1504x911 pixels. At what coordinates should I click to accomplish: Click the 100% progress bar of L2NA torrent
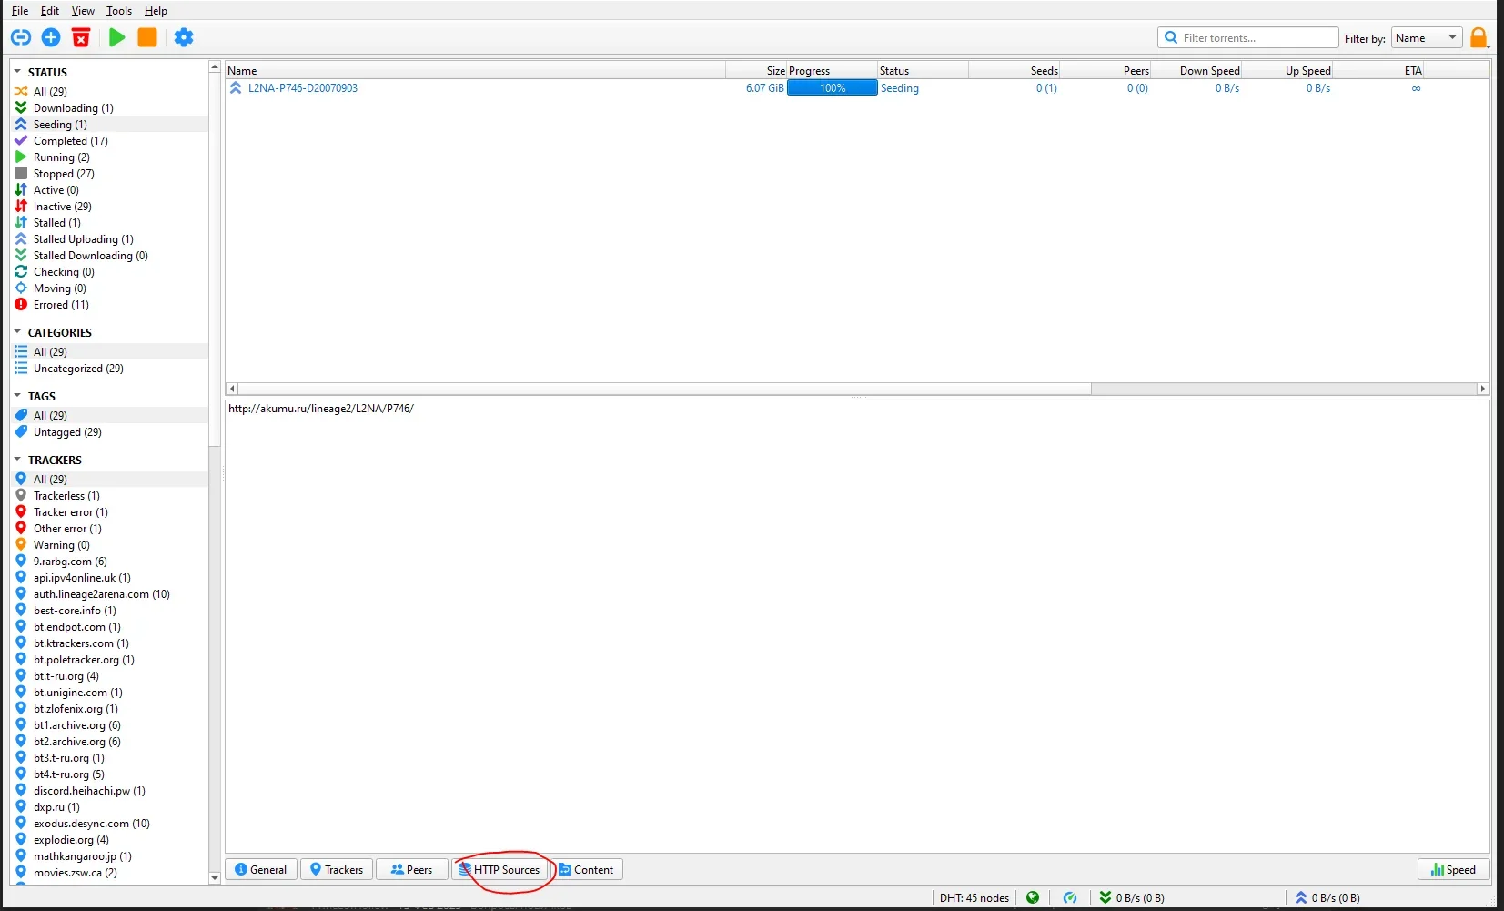(833, 88)
